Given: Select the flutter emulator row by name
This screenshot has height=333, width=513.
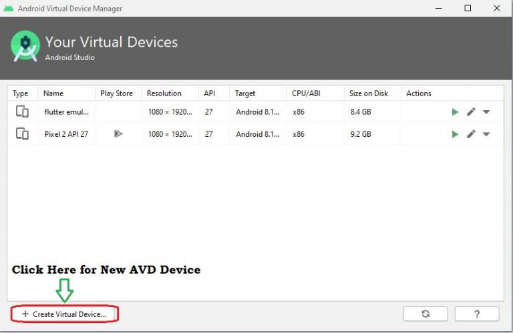Looking at the screenshot, I should [66, 112].
